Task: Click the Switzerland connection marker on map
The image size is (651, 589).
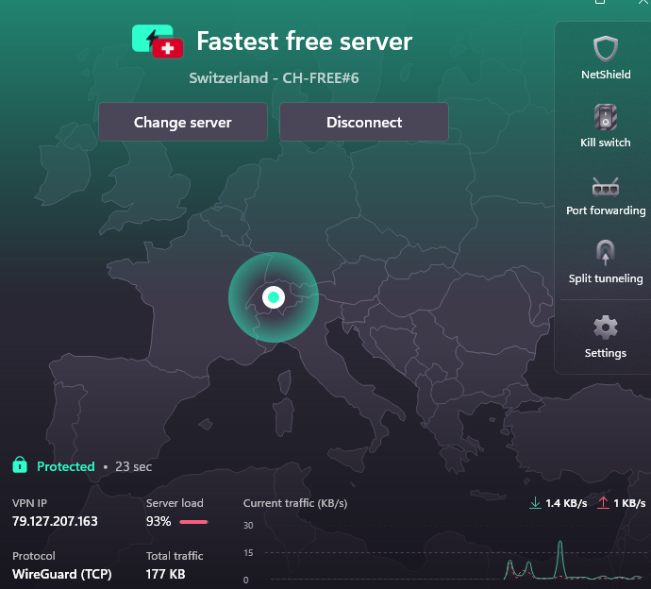Action: pyautogui.click(x=274, y=297)
